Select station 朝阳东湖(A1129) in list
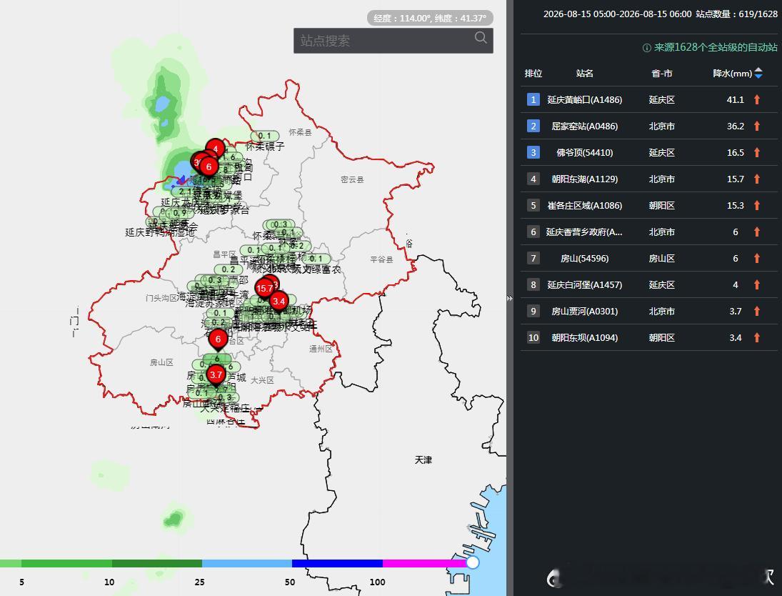The width and height of the screenshot is (782, 596). pos(584,179)
